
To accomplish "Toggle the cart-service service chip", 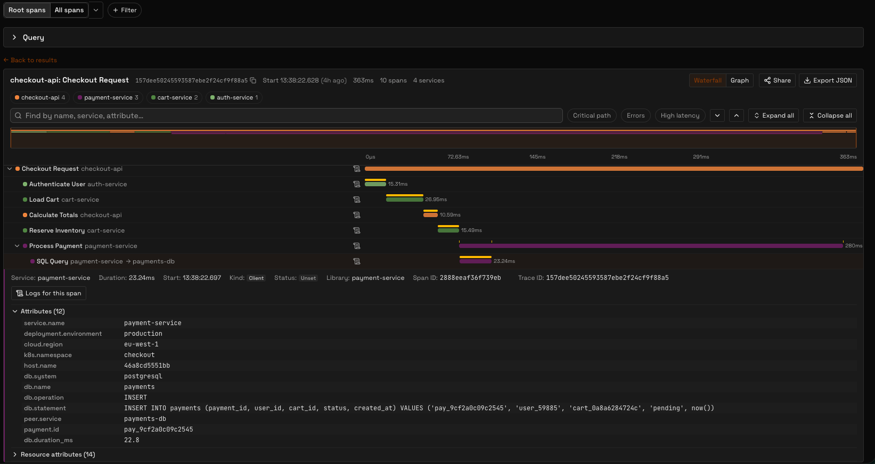I will (174, 97).
